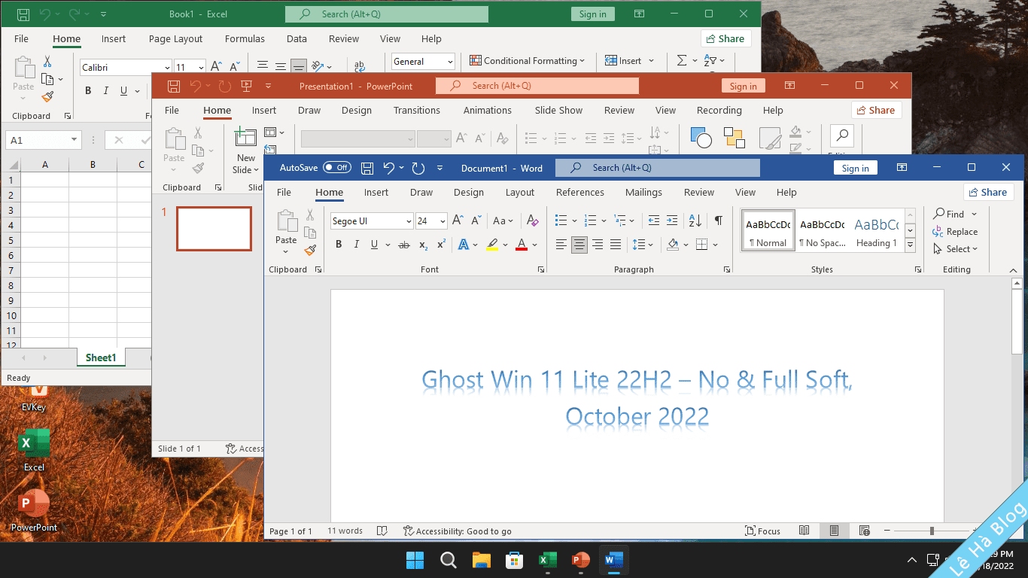Image resolution: width=1028 pixels, height=578 pixels.
Task: Open the Word Mailings tab
Action: coord(643,193)
